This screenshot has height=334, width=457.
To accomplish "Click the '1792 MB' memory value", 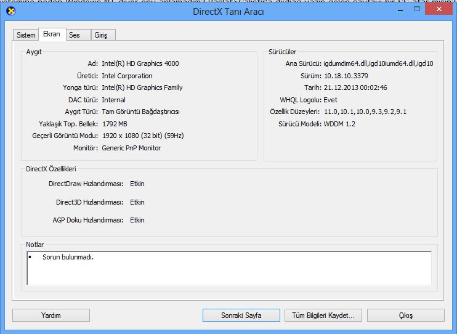I will coord(115,124).
